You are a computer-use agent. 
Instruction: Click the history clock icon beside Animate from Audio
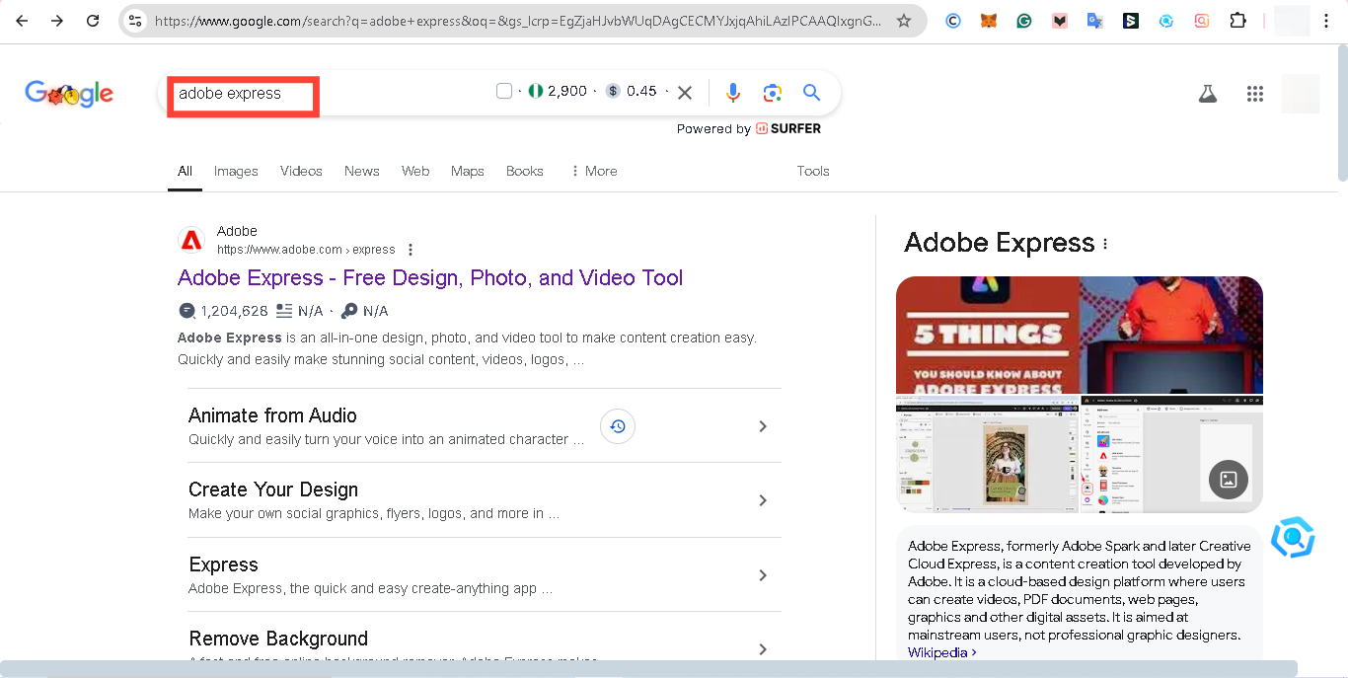coord(618,426)
